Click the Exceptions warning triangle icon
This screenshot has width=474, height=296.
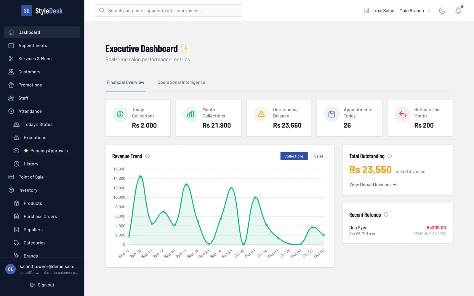(17, 137)
